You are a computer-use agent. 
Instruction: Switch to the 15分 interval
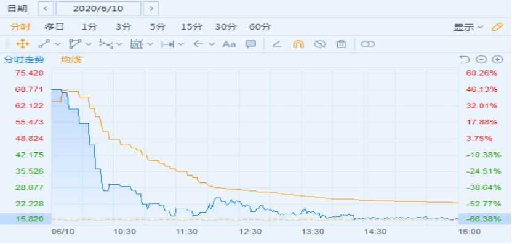tap(191, 27)
